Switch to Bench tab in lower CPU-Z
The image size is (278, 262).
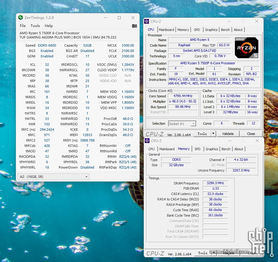(x=226, y=149)
